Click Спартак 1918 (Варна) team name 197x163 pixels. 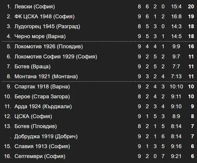[x=42, y=86]
